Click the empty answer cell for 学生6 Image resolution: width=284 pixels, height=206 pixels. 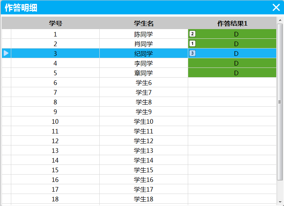point(232,83)
